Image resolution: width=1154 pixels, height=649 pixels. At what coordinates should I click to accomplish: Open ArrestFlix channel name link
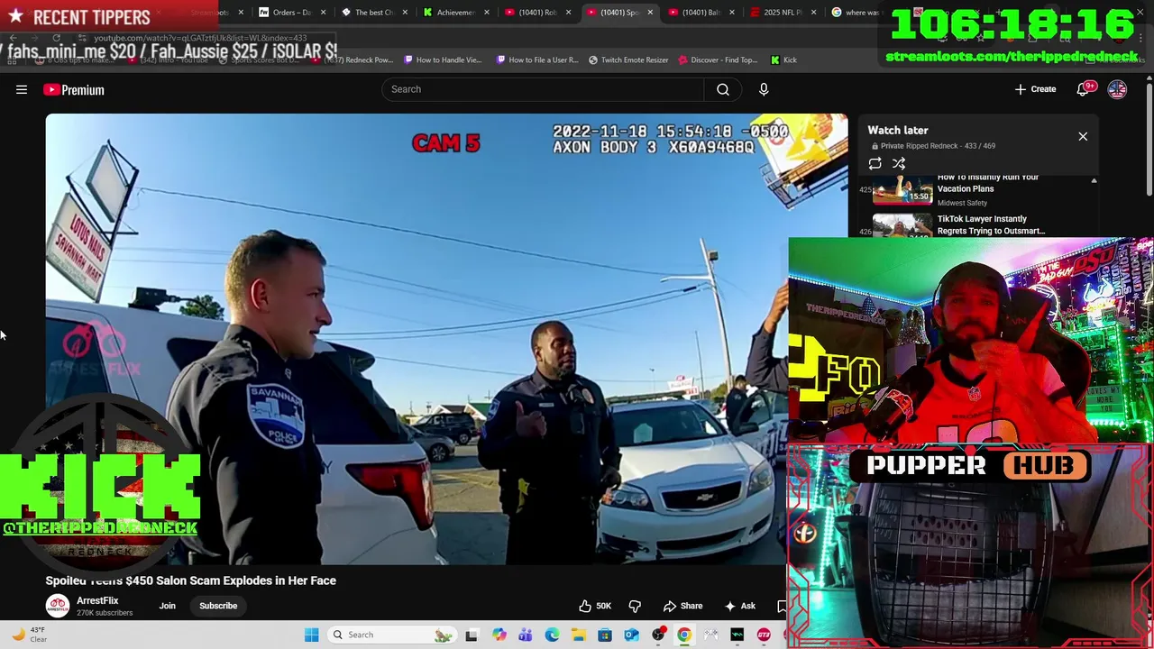[97, 600]
